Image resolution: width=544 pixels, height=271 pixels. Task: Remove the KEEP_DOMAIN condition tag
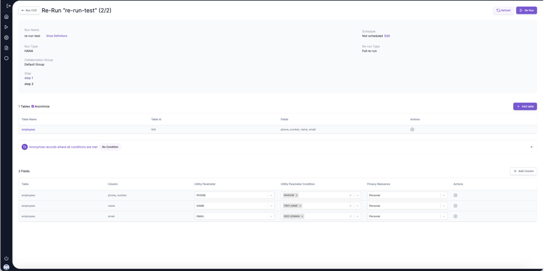(x=302, y=216)
